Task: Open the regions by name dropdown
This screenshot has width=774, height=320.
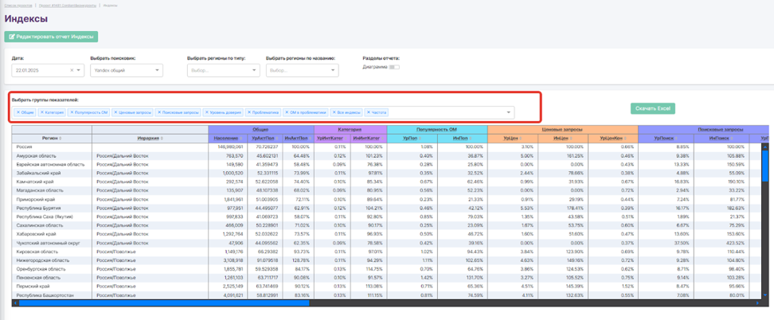Action: [x=302, y=70]
